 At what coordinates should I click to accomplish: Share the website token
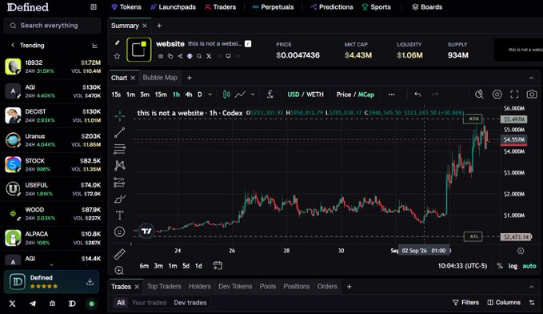[180, 56]
